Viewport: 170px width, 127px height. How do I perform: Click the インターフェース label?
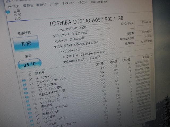[63, 40]
